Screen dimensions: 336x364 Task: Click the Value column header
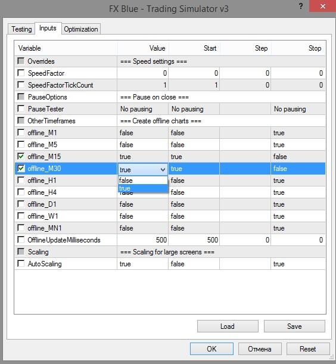point(143,48)
